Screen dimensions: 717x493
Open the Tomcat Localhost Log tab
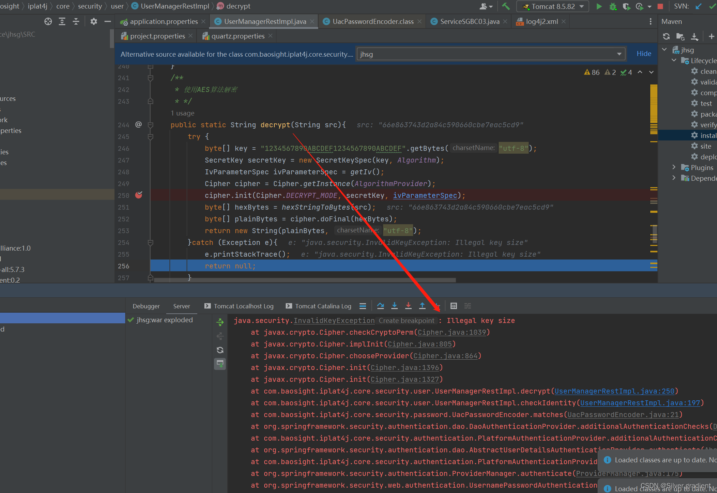click(239, 306)
